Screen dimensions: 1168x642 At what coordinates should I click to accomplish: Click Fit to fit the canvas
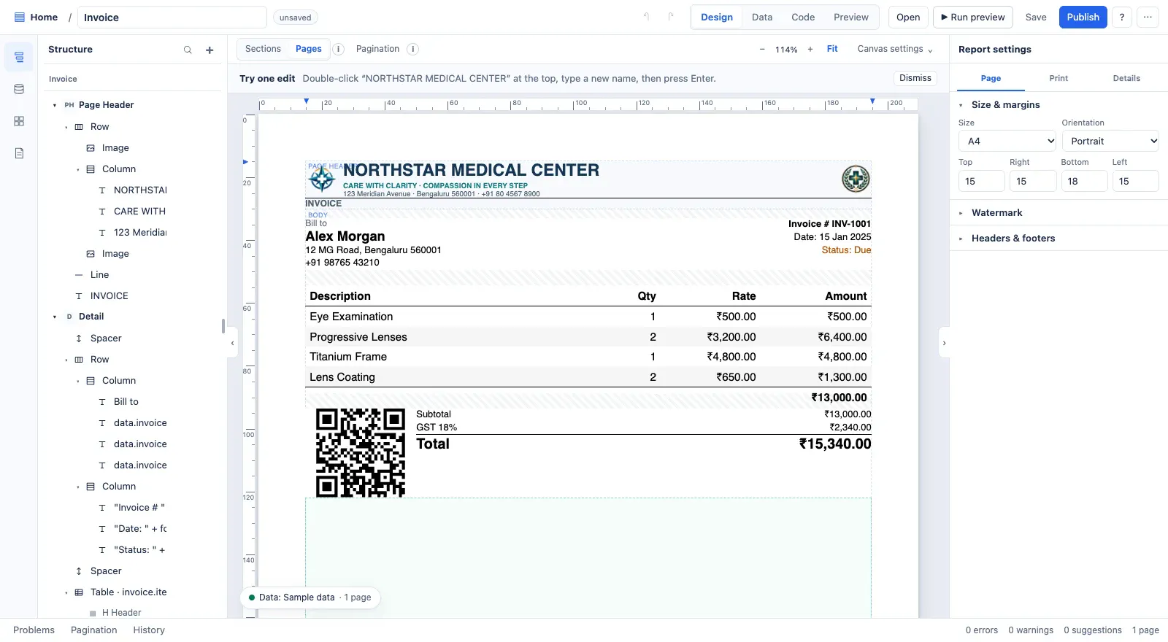832,49
